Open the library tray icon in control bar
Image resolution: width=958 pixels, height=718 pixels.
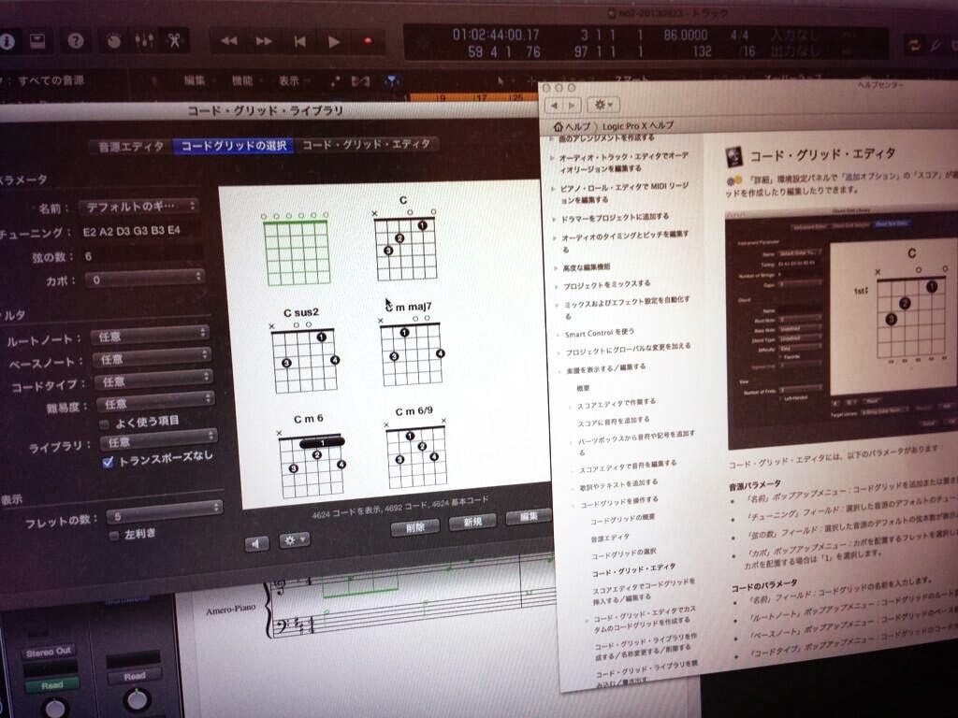point(38,41)
